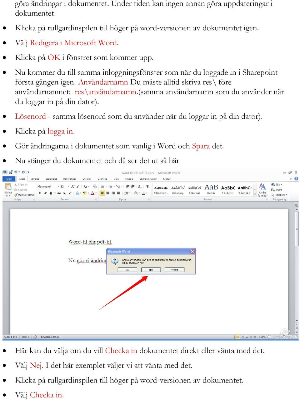Switch to the Sidlayout tab
300x400 pixels.
coord(51,179)
